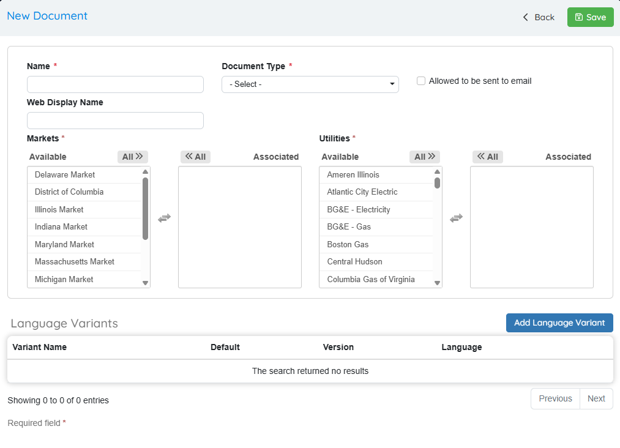Enable Allowed to be sent to email
Viewport: 620px width, 448px height.
coord(421,81)
